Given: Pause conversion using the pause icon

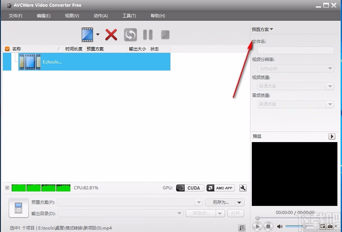Looking at the screenshot, I should [147, 34].
